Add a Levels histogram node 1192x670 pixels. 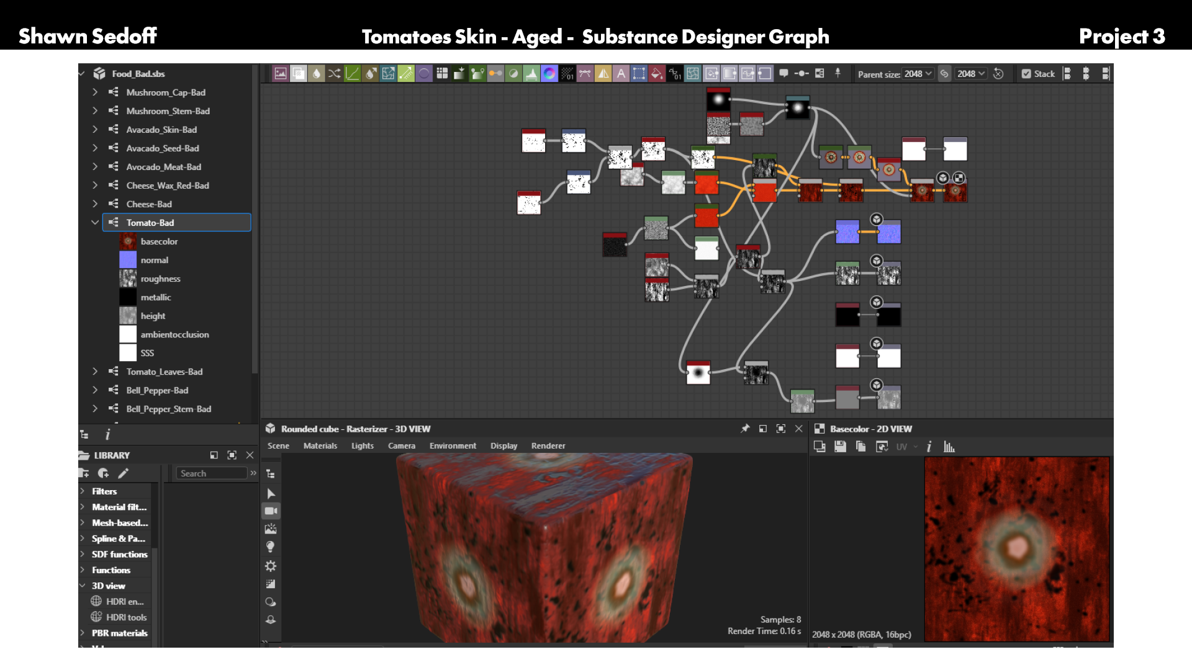point(531,74)
